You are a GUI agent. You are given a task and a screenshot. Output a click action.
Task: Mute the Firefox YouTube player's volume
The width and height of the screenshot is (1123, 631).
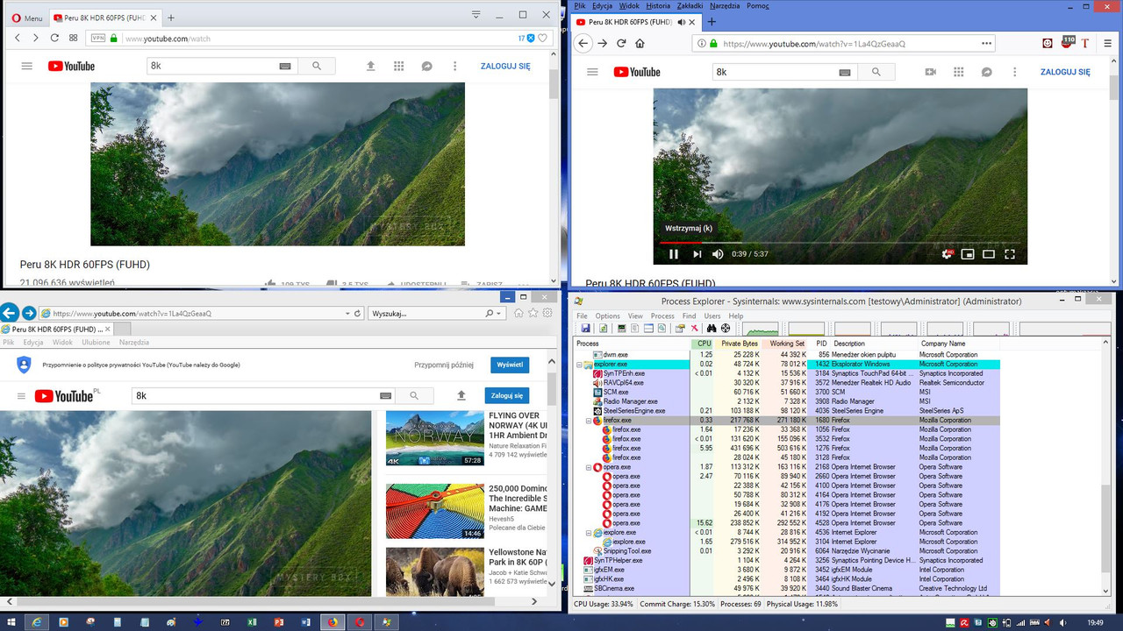coord(718,254)
